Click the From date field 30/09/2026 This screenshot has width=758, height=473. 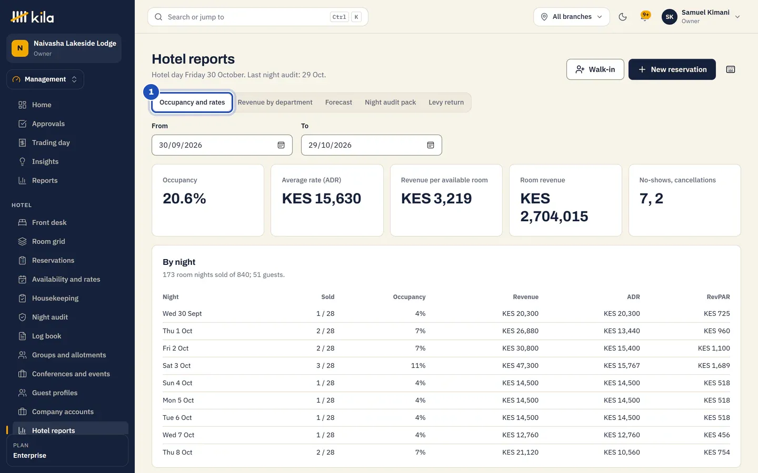(x=222, y=145)
